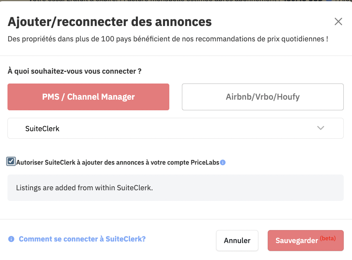
Task: Click the red (beta) superscript label
Action: click(x=328, y=238)
